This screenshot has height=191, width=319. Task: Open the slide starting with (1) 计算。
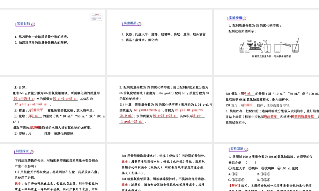(x=53, y=110)
